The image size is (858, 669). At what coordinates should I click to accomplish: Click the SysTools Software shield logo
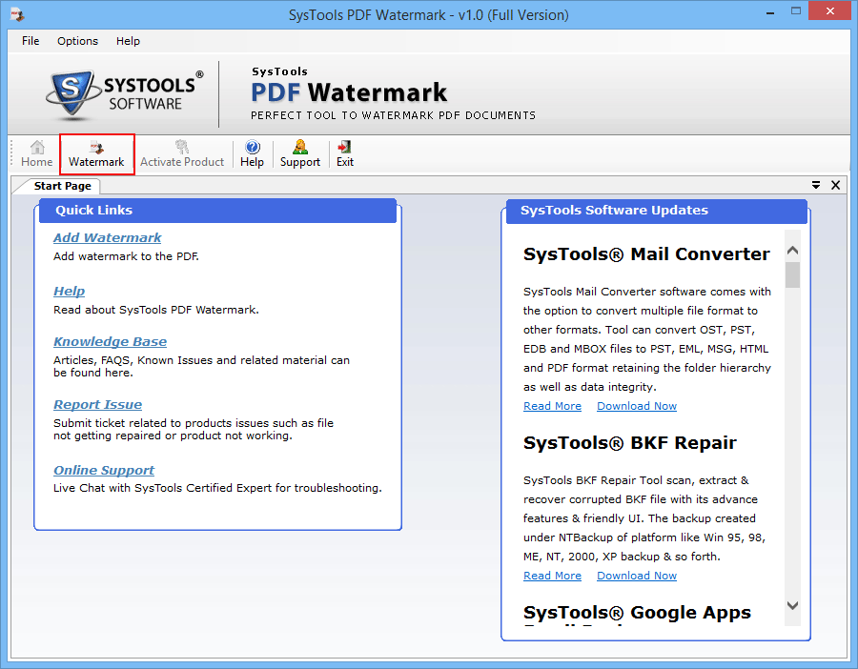tap(71, 93)
